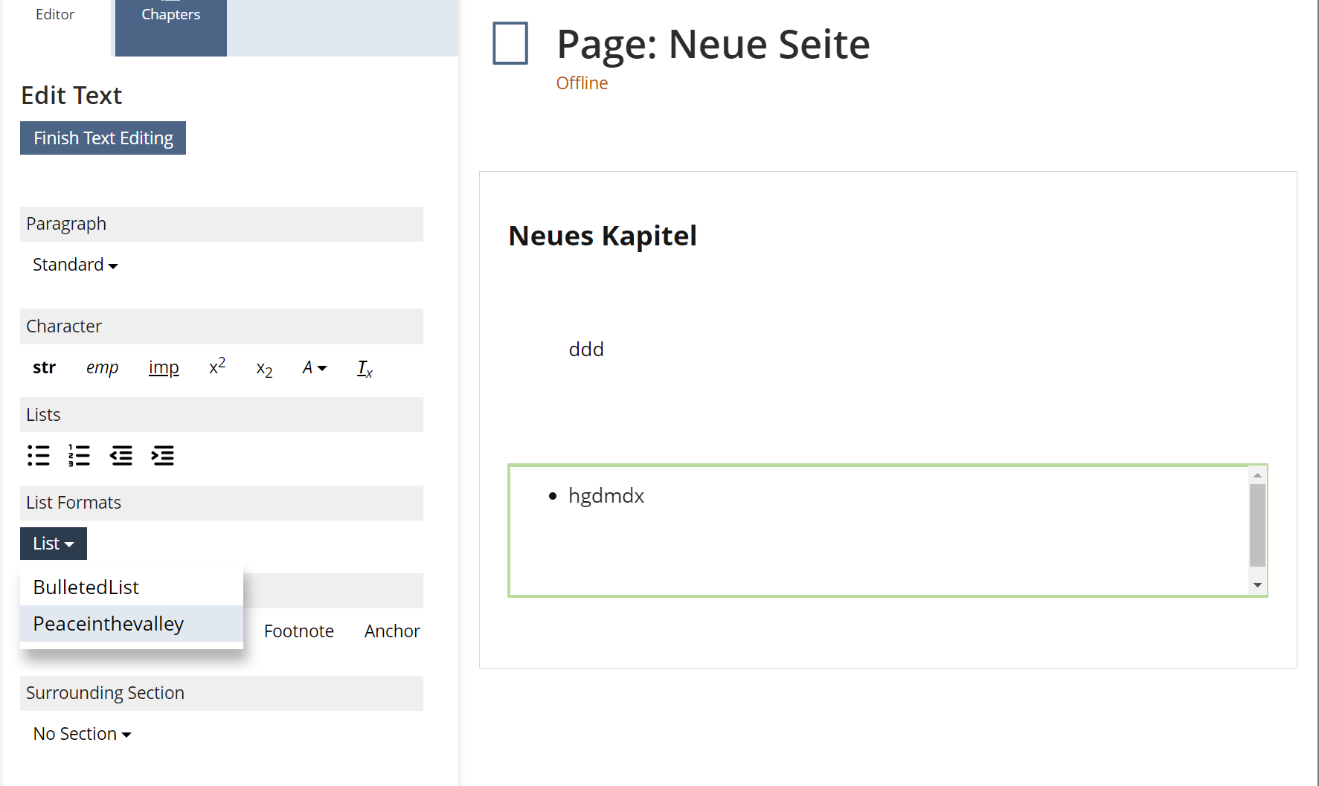Click the Finish Text Editing button
1319x786 pixels.
103,138
